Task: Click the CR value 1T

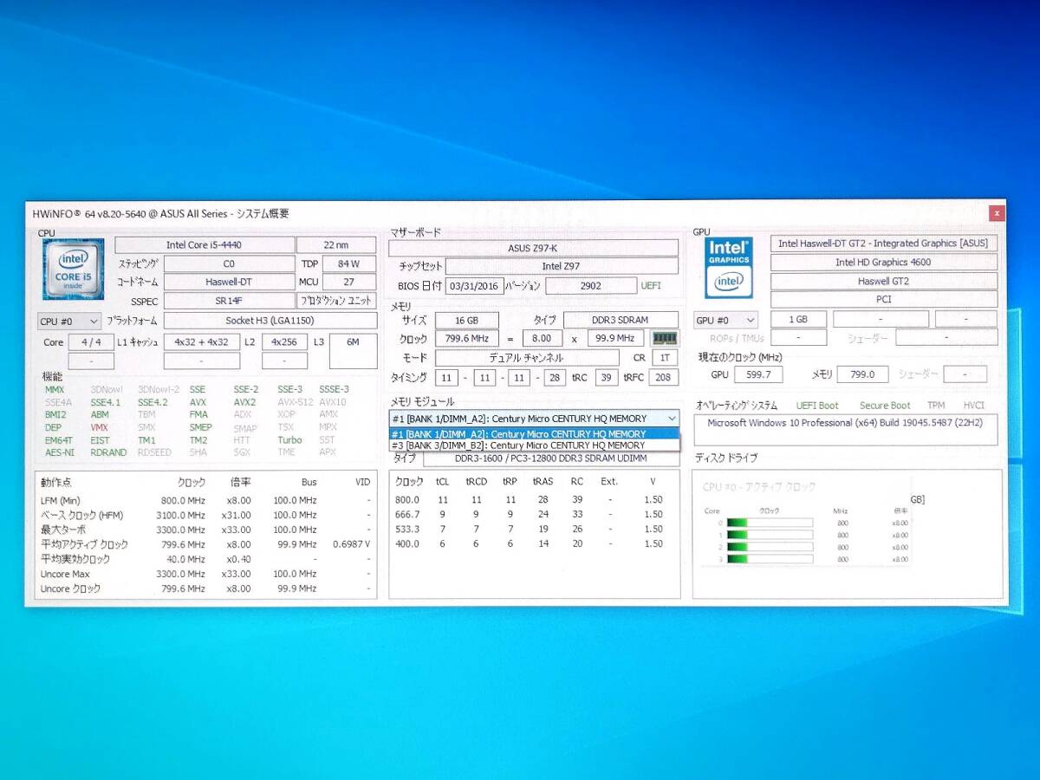Action: (665, 358)
